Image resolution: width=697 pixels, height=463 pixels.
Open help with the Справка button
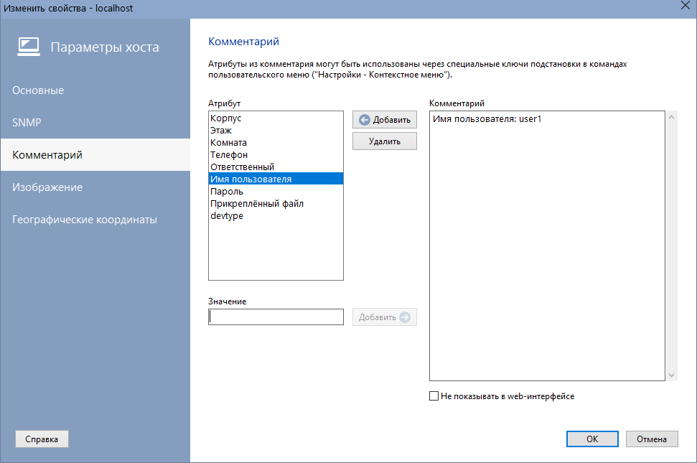[42, 439]
